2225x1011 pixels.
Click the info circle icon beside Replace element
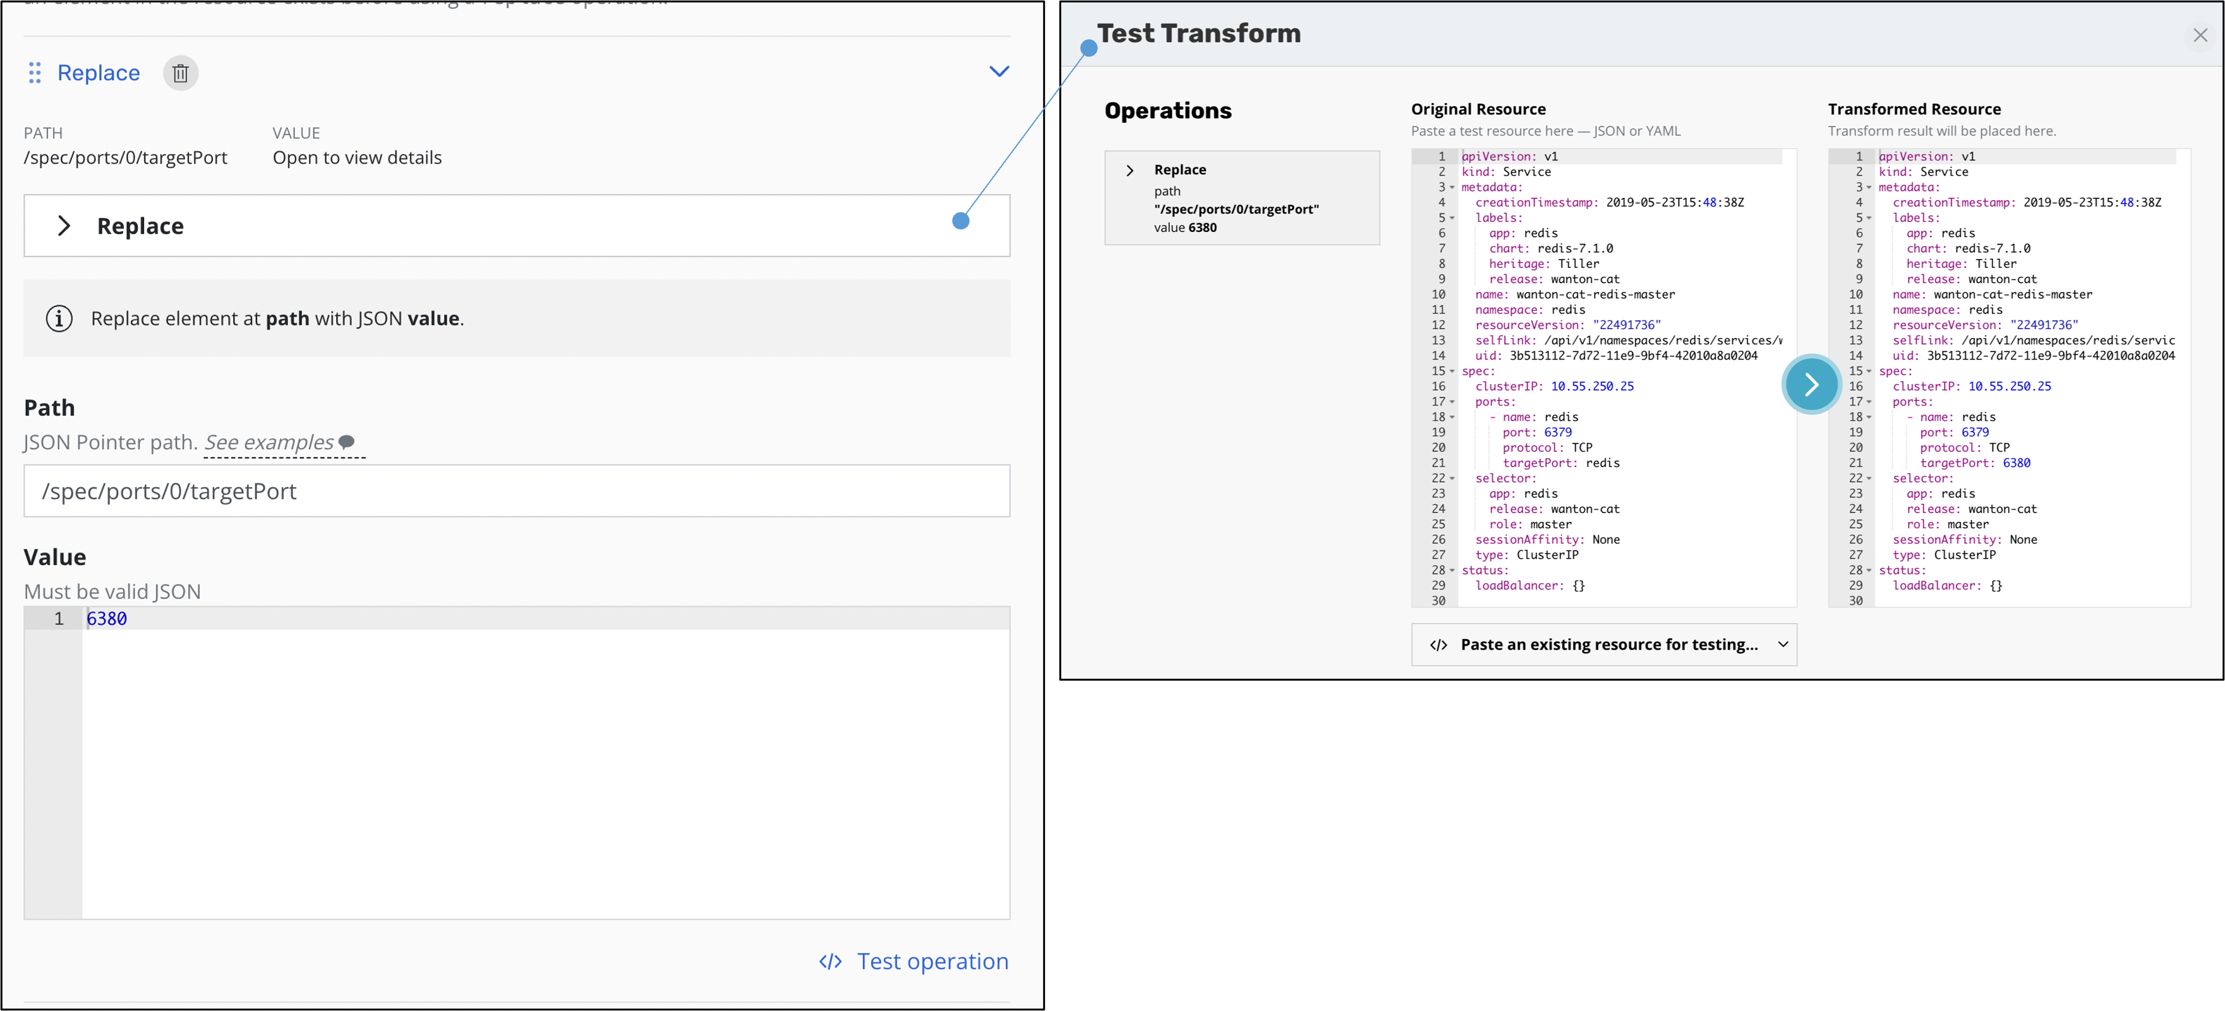point(59,319)
